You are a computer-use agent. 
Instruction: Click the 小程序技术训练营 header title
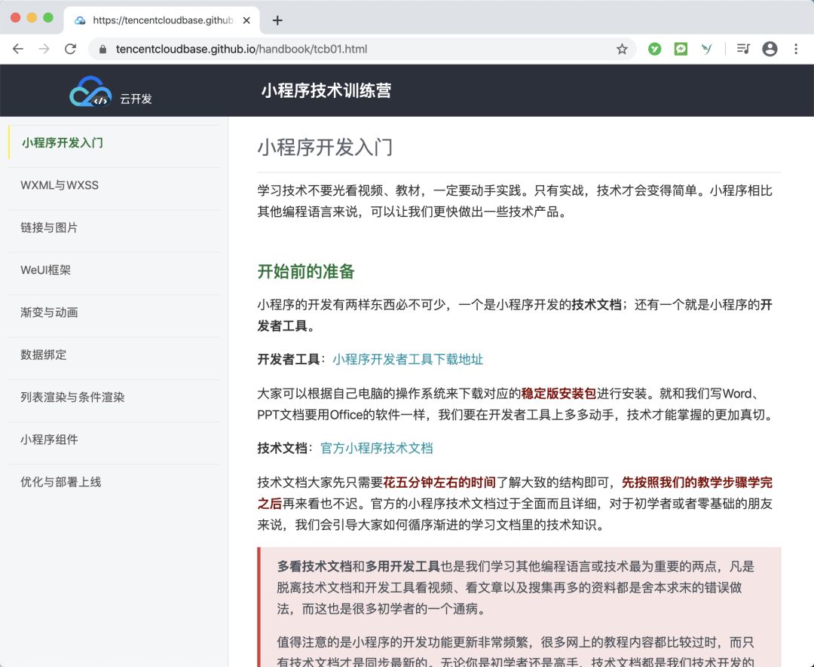tap(326, 91)
